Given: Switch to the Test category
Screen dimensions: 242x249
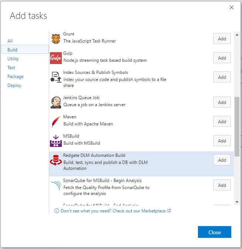Looking at the screenshot, I should [x=11, y=68].
